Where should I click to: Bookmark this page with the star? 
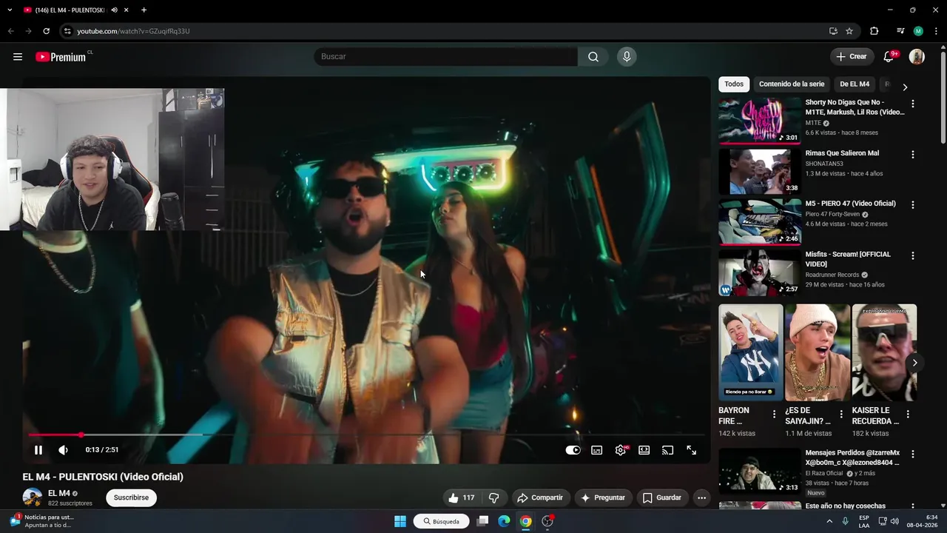click(x=849, y=31)
